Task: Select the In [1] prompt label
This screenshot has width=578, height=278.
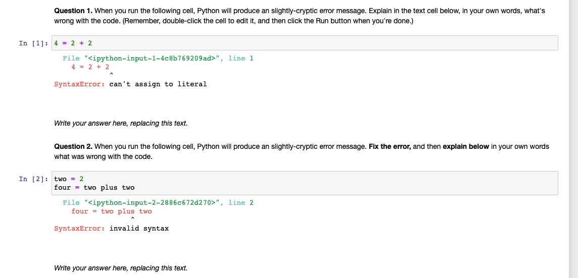Action: pyautogui.click(x=34, y=43)
